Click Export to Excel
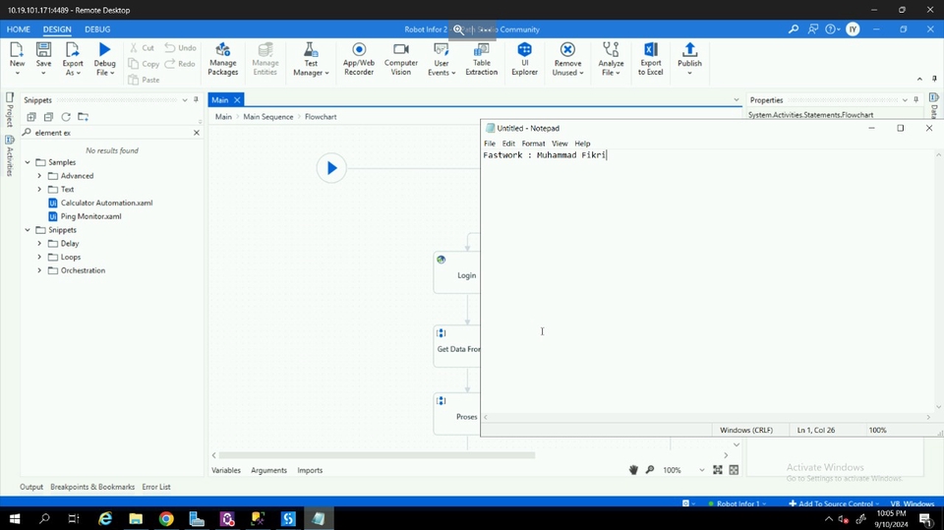The image size is (944, 530). pos(650,58)
